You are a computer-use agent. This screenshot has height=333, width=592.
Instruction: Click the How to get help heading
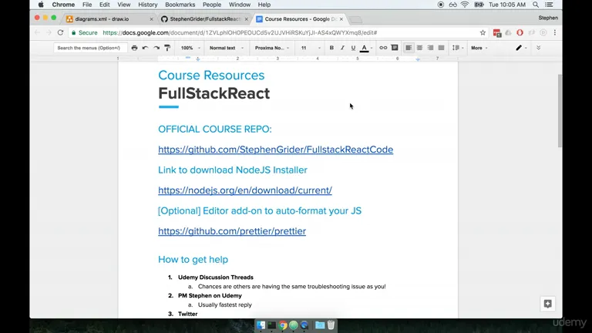[193, 259]
